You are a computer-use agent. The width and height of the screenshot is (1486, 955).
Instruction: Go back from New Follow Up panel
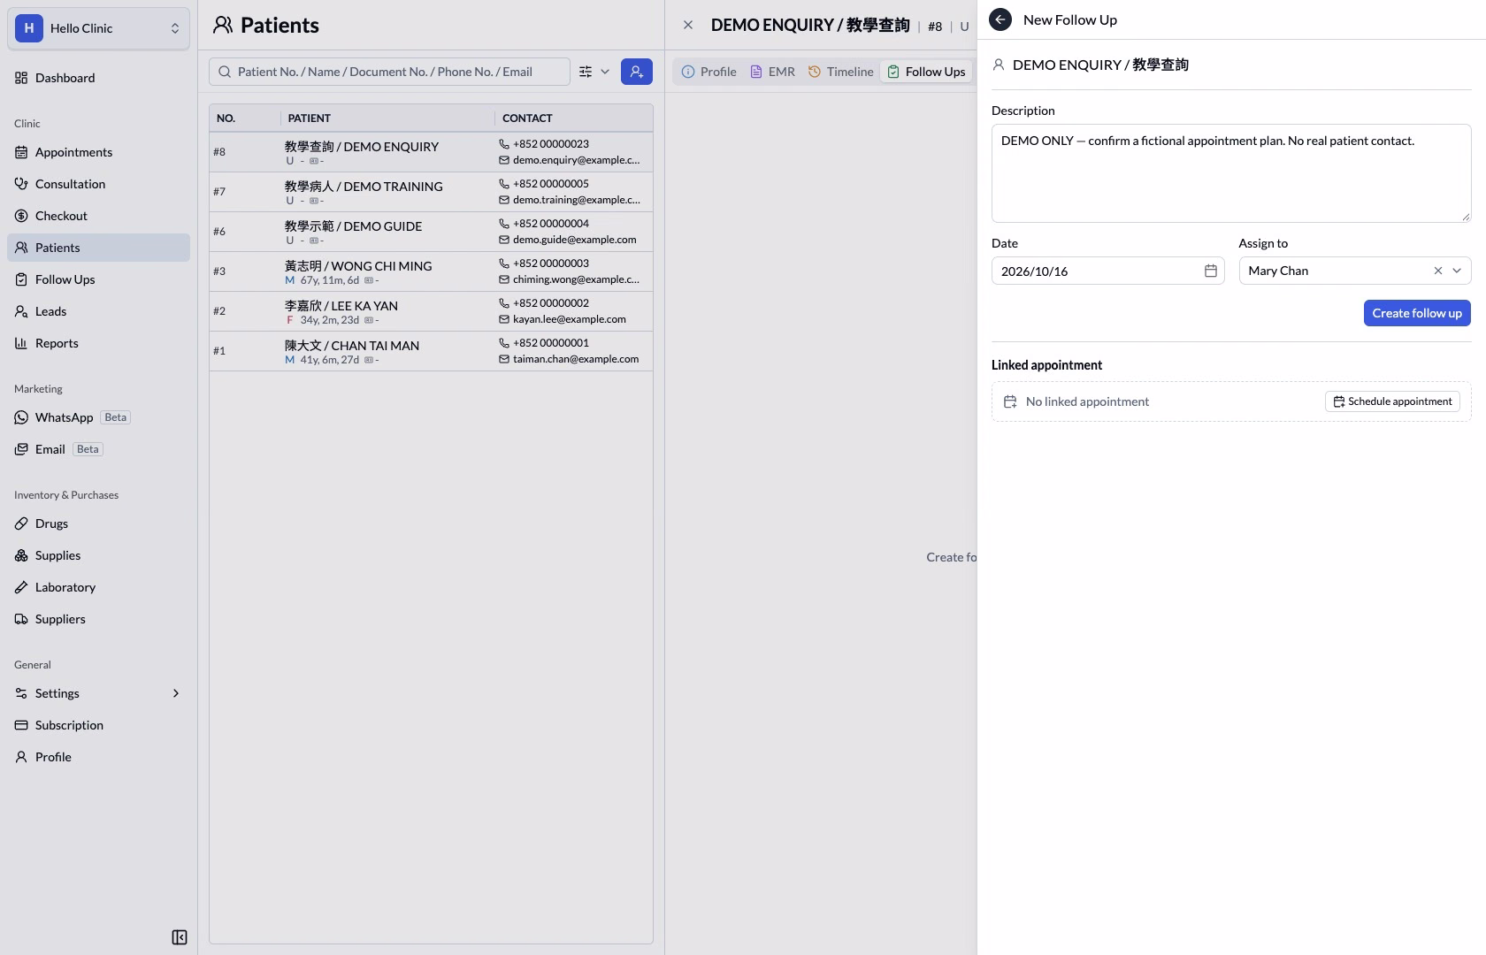tap(1000, 19)
